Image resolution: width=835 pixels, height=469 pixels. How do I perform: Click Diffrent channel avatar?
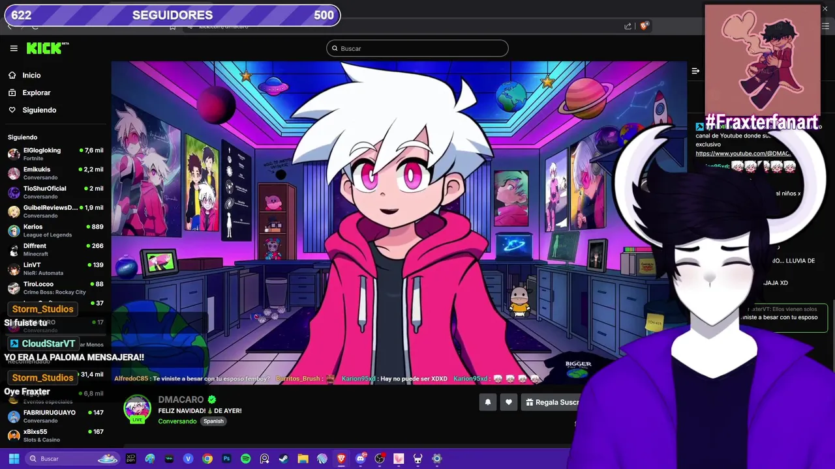pyautogui.click(x=14, y=250)
